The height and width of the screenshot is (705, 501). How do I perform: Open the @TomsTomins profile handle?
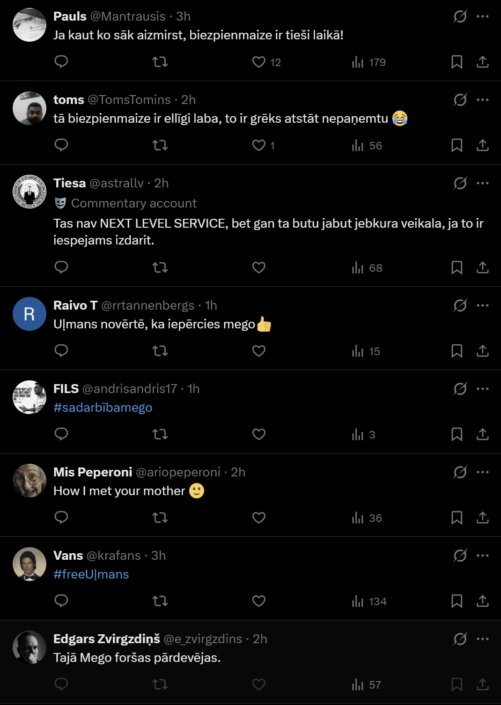pyautogui.click(x=129, y=100)
